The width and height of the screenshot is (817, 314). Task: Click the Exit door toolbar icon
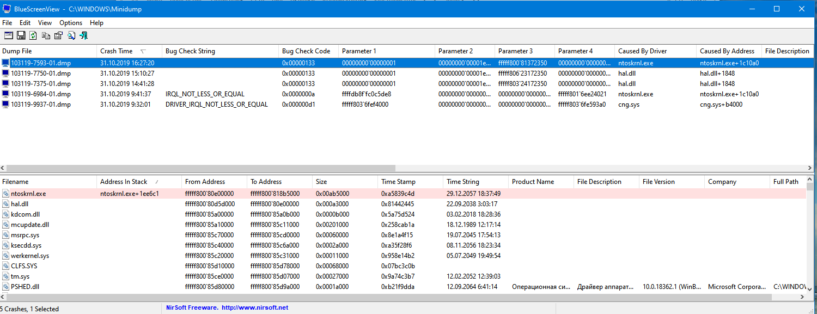click(83, 35)
